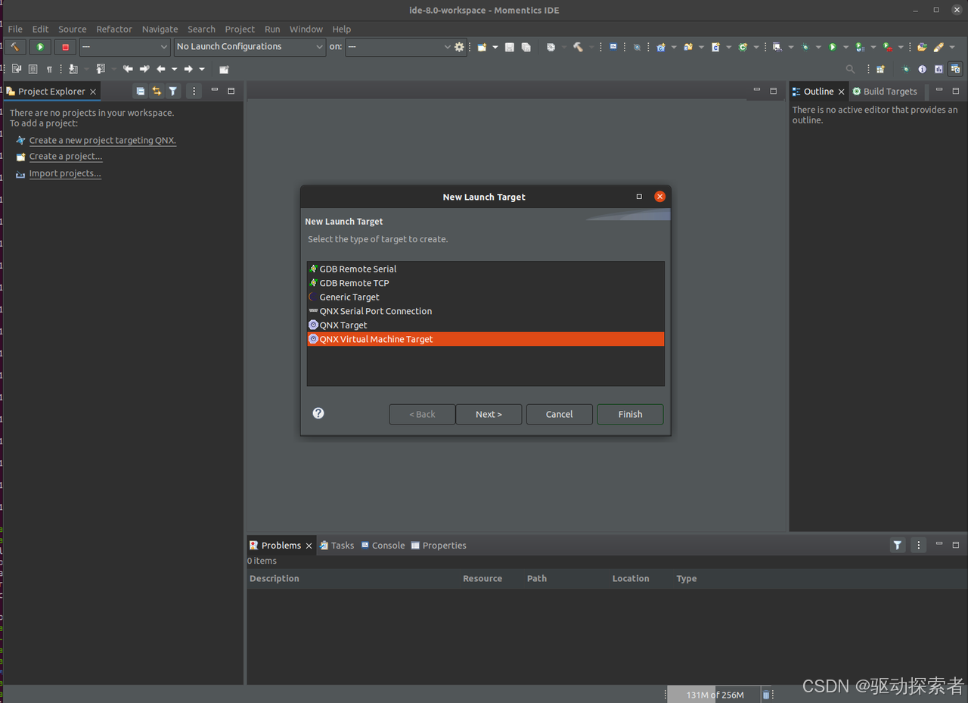Select QNX Virtual Machine Target row

486,339
